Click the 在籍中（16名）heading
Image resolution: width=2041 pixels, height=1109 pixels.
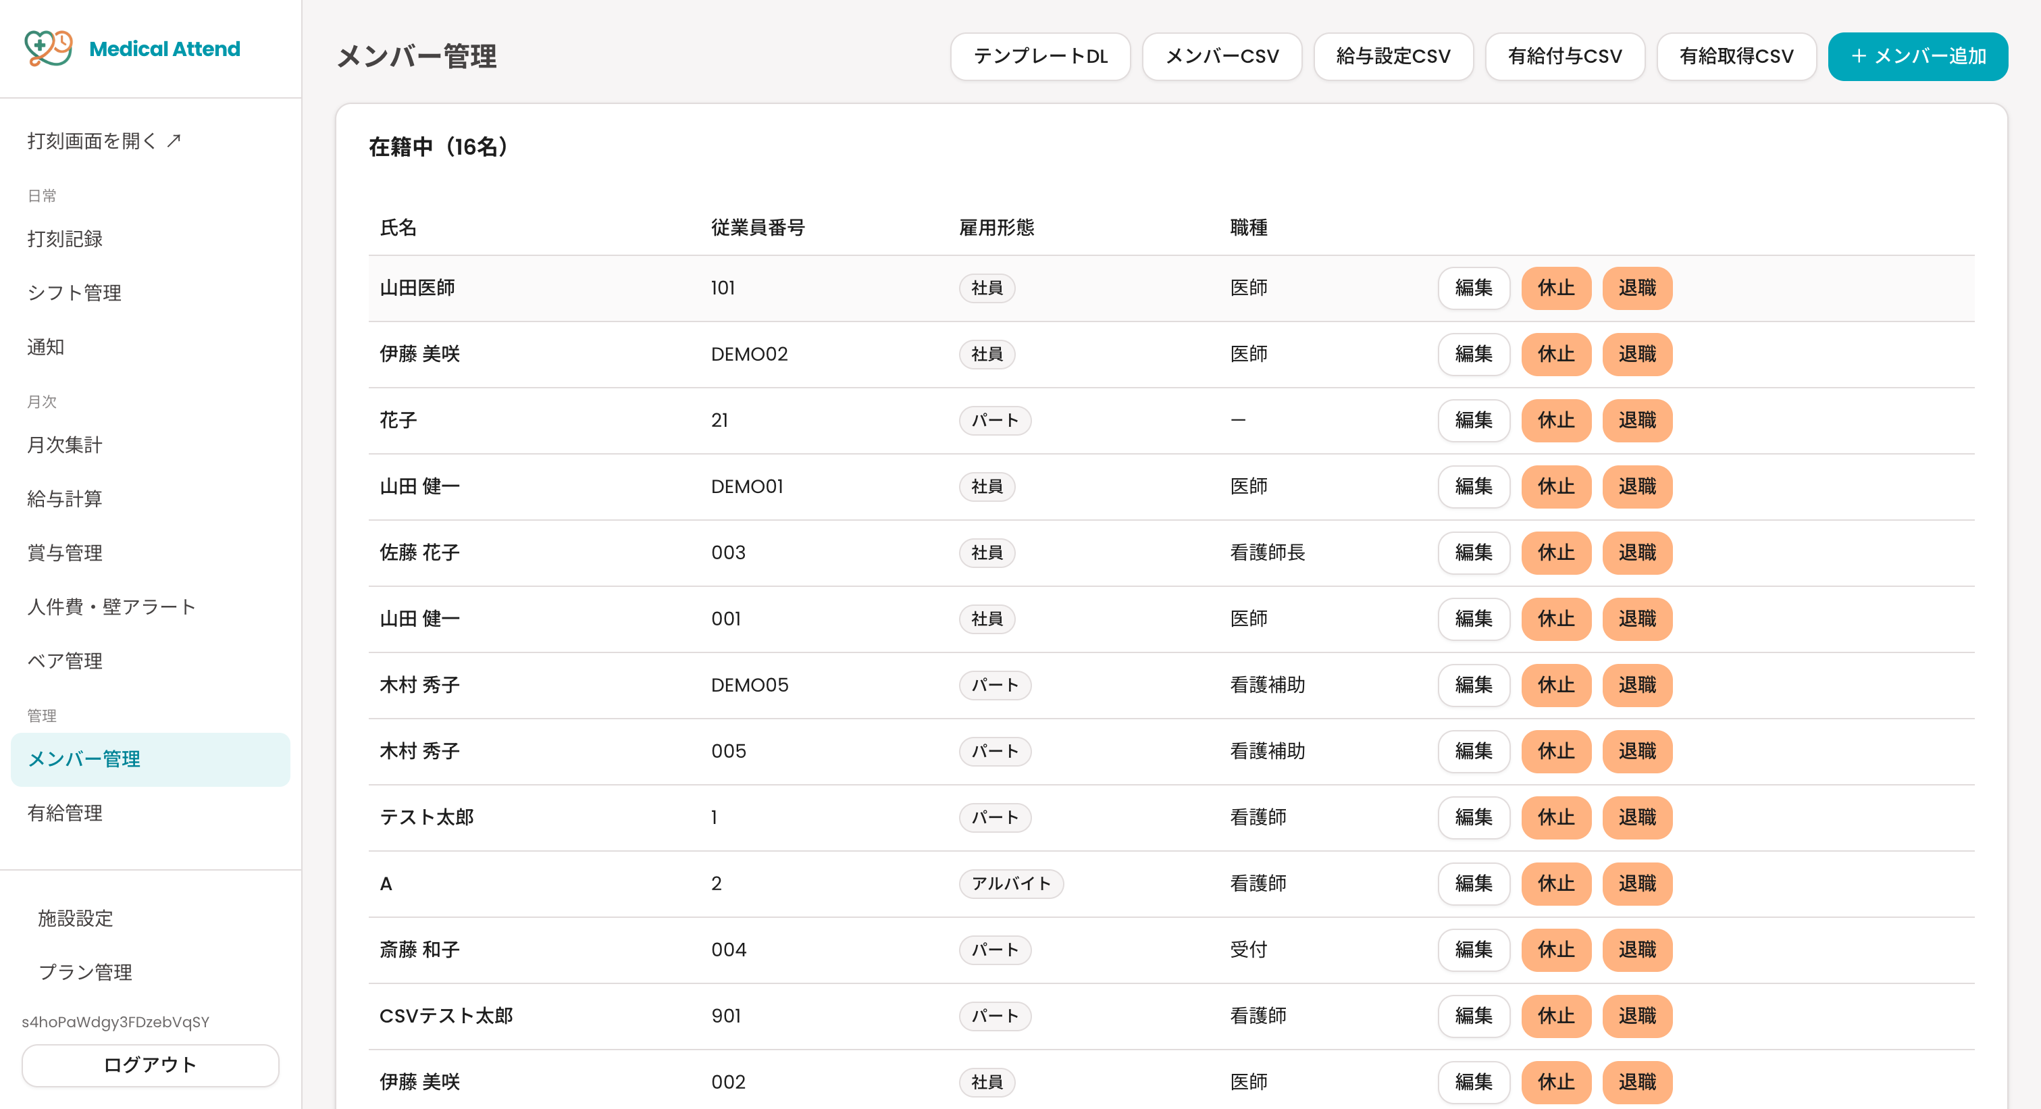[x=439, y=147]
